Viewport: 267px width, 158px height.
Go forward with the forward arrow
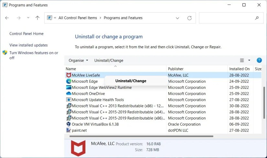(18, 18)
